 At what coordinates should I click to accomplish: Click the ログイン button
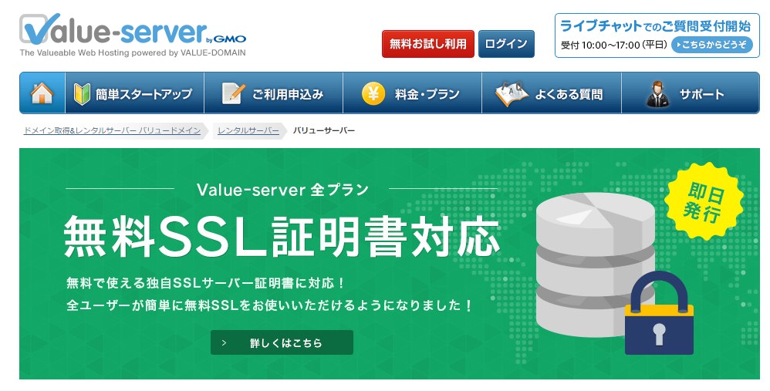[506, 44]
